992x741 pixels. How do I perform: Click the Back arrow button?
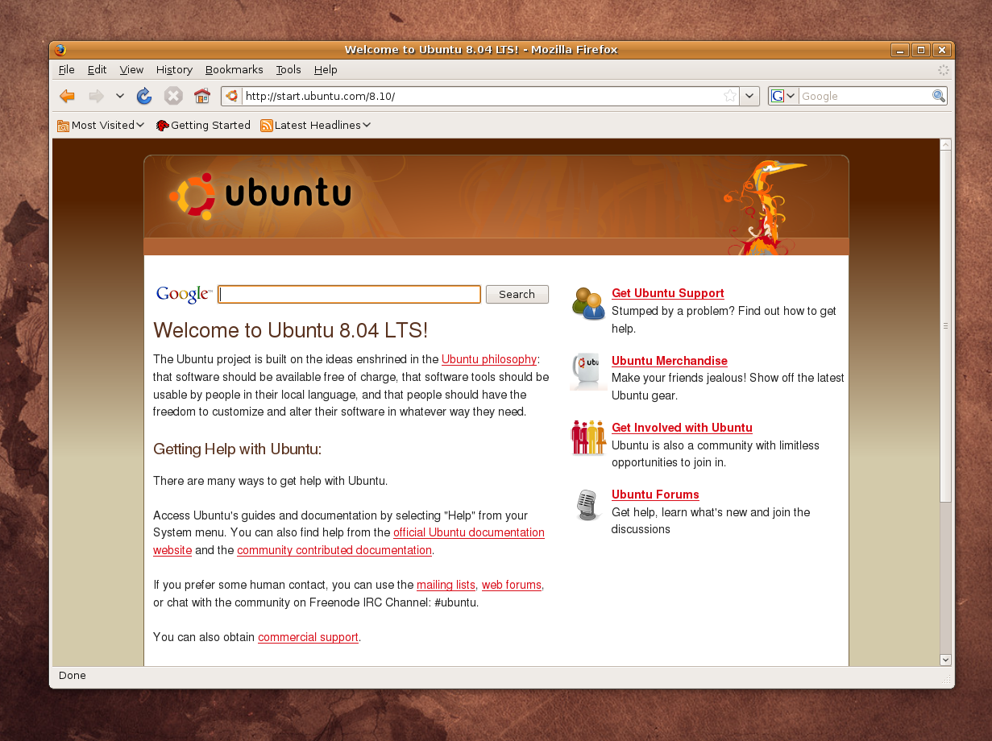click(x=68, y=97)
